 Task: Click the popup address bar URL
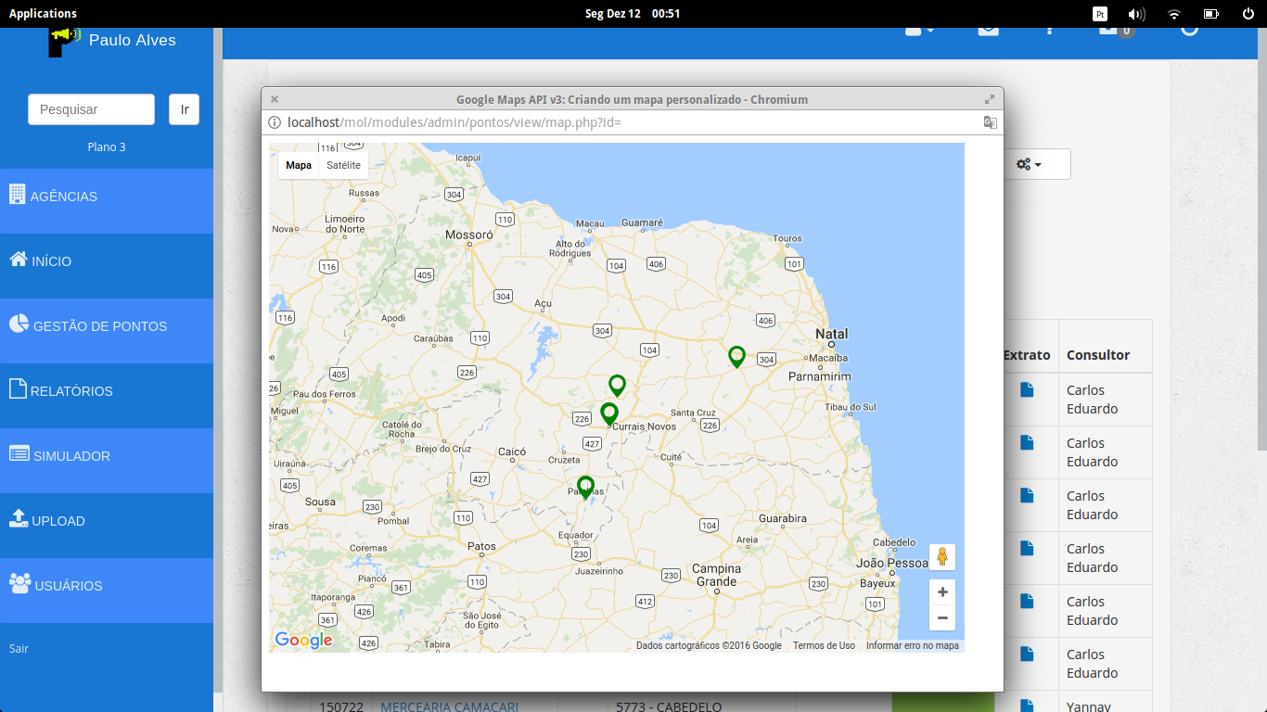[x=454, y=122]
